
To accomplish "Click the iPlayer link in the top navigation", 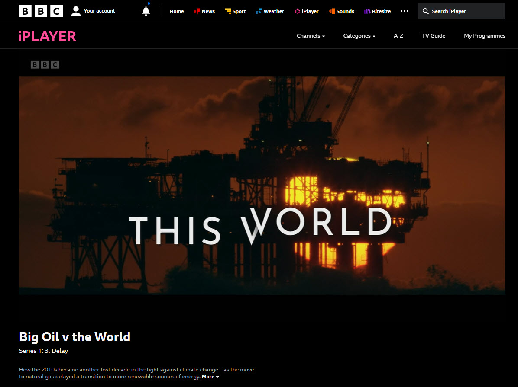I will click(307, 11).
